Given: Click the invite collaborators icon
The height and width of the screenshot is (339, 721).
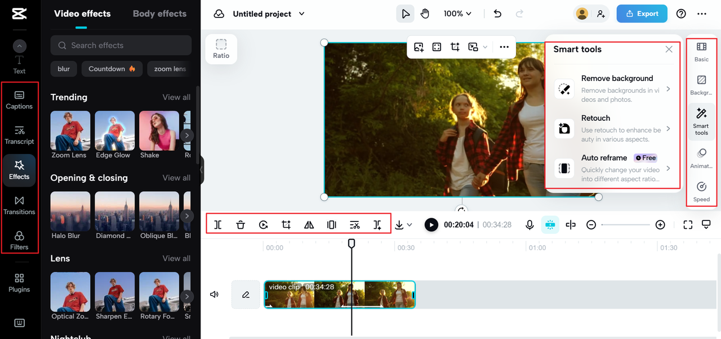Looking at the screenshot, I should [601, 13].
